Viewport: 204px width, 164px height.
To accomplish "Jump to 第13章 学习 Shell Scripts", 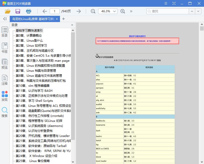I will [34, 101].
